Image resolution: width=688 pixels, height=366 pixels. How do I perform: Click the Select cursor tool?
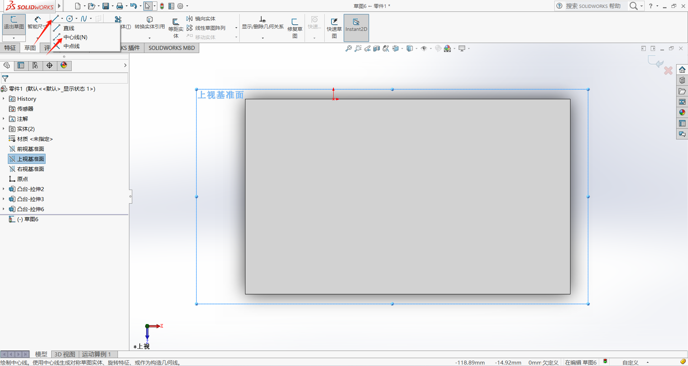coord(147,6)
